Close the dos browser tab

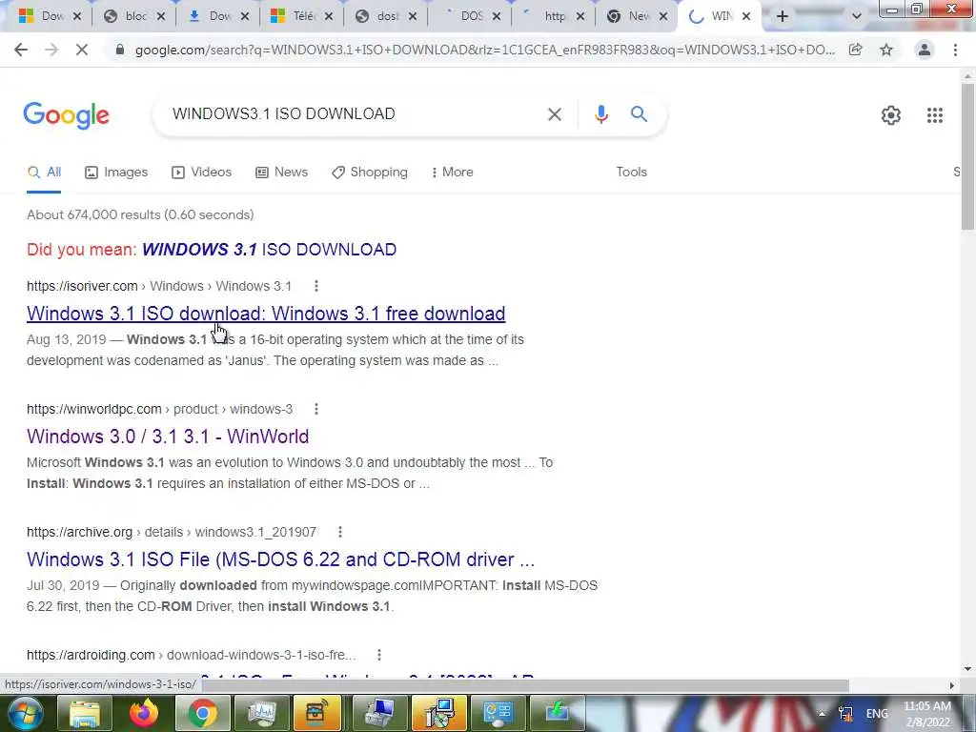412,17
